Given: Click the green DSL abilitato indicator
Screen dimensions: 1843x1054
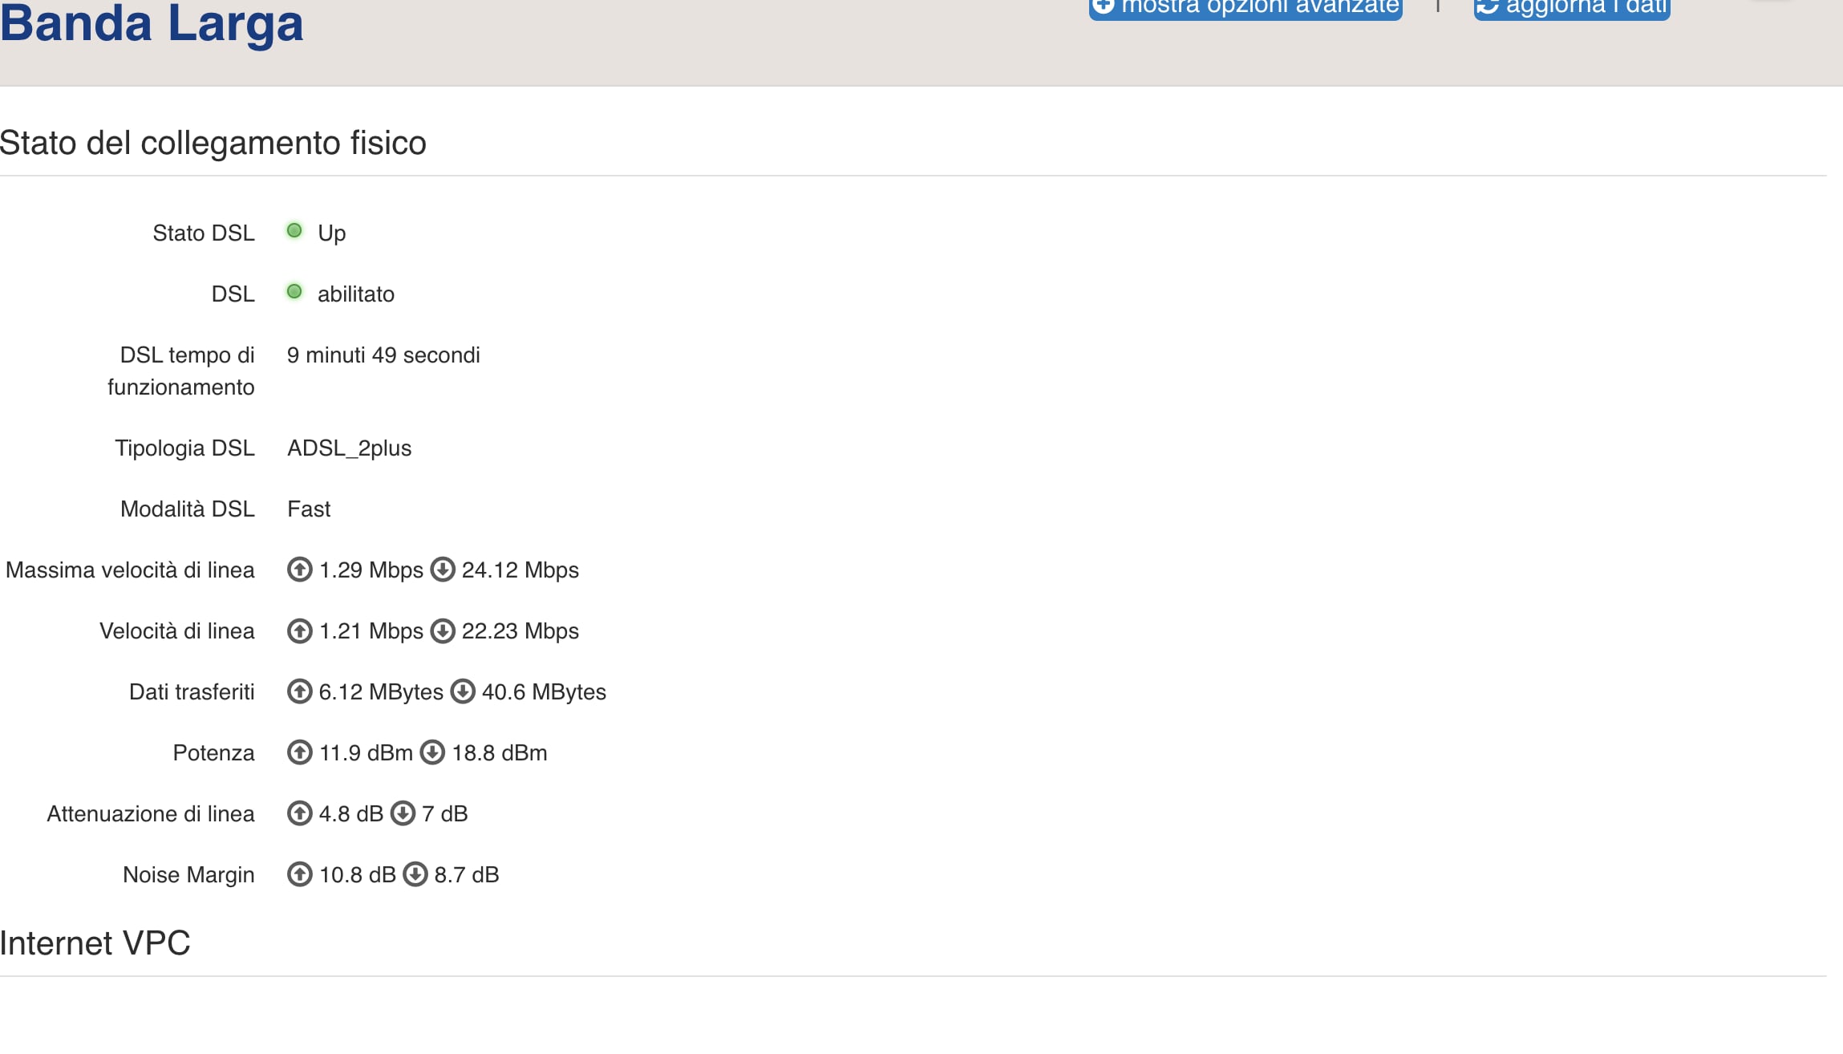Looking at the screenshot, I should click(294, 292).
